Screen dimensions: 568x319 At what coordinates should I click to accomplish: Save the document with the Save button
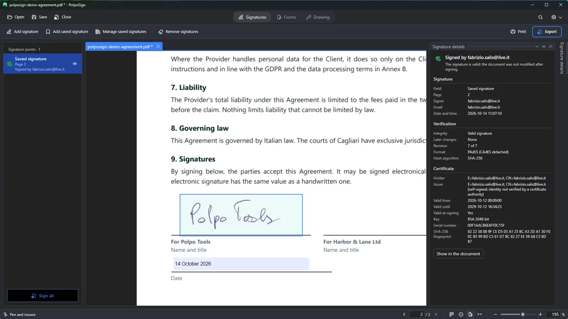point(39,17)
